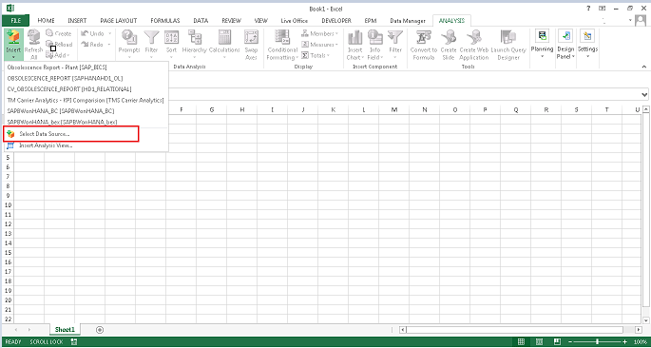Click the Insert data source icon
This screenshot has width=651, height=348.
[13, 36]
